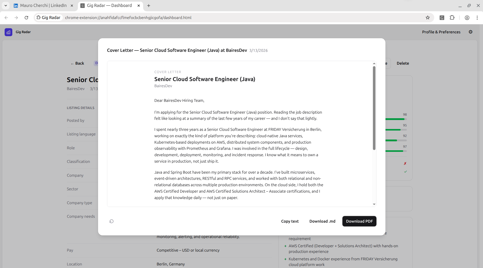Open settings gear in Gig Radar header

tap(470, 32)
